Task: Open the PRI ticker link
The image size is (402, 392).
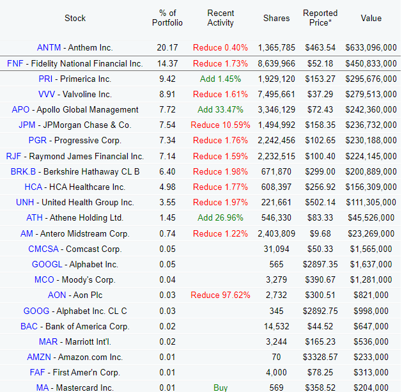Action: click(x=45, y=79)
